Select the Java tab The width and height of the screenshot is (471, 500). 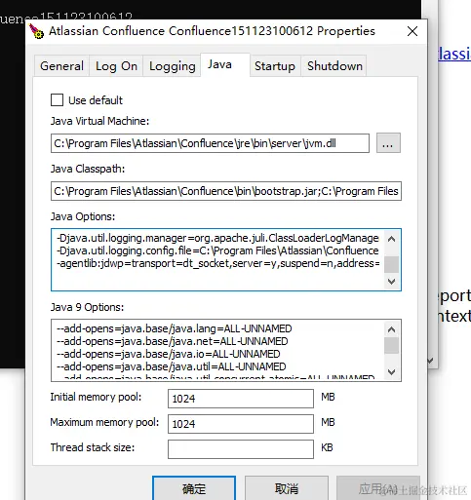click(x=225, y=64)
